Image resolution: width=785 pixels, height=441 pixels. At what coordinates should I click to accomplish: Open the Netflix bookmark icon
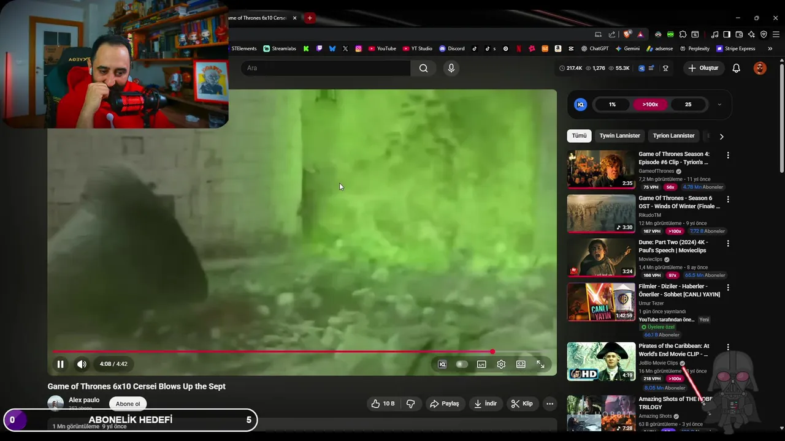coord(519,48)
